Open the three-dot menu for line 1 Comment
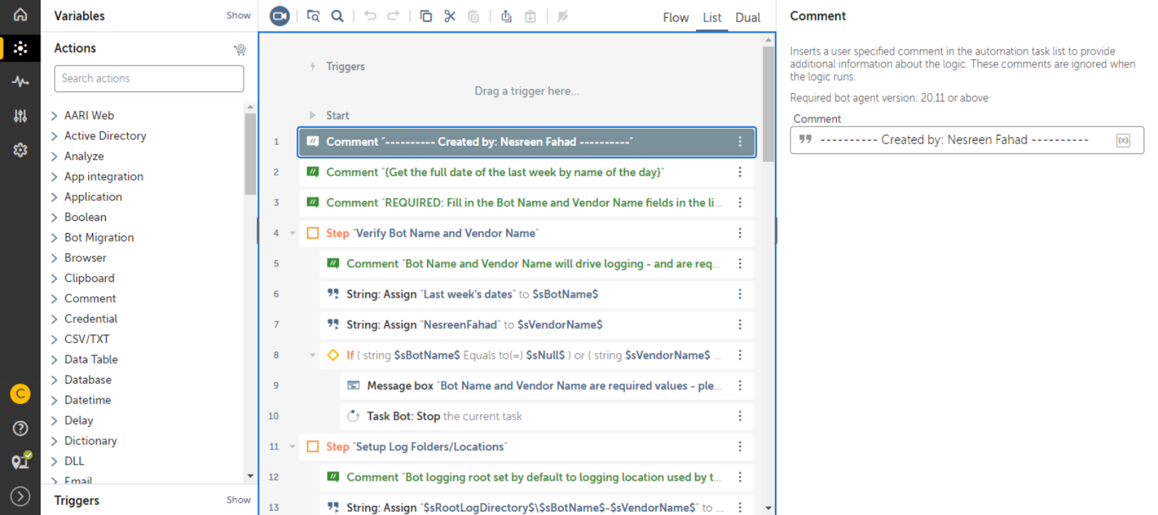This screenshot has width=1158, height=515. 739,142
